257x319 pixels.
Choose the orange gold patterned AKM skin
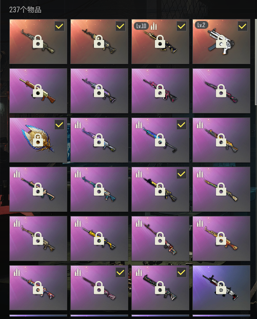222,238
